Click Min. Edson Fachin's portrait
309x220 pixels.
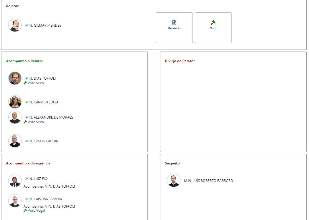(15, 141)
